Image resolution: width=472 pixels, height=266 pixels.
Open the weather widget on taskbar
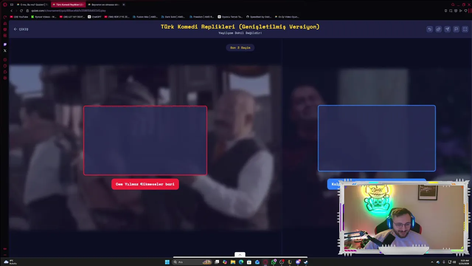[x=10, y=262]
